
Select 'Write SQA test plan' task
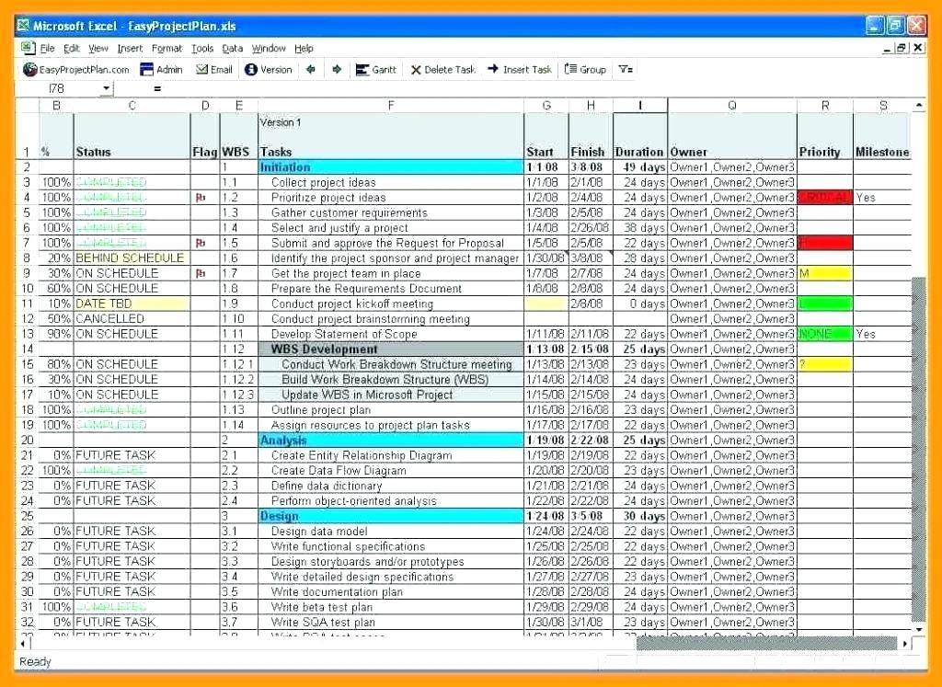pyautogui.click(x=391, y=622)
